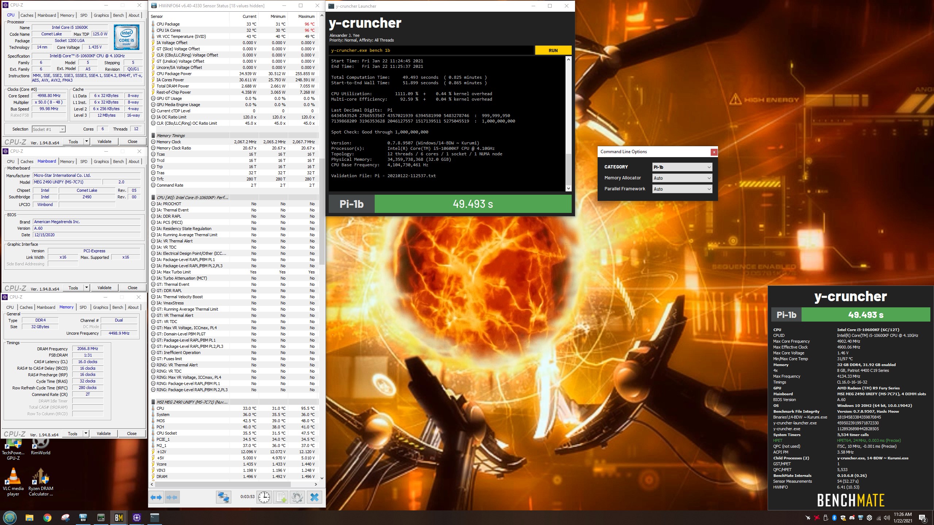Open About tab in Memory CPU-Z window
The height and width of the screenshot is (525, 934).
coord(133,307)
